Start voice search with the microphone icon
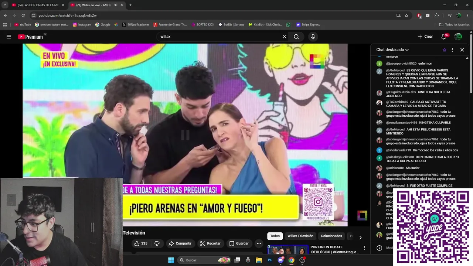473x266 pixels. (x=313, y=37)
